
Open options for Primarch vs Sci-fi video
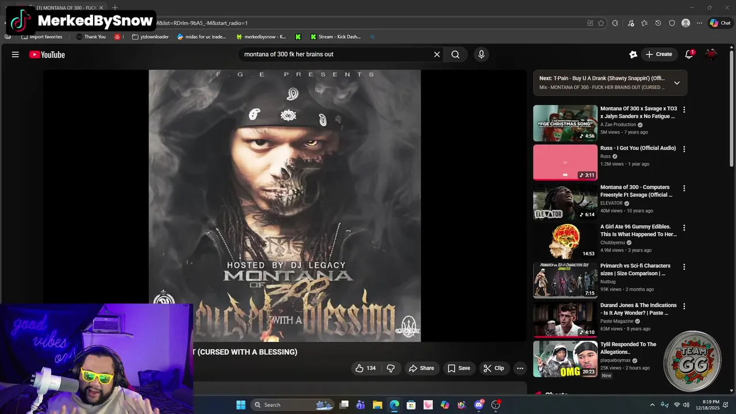coord(684,267)
